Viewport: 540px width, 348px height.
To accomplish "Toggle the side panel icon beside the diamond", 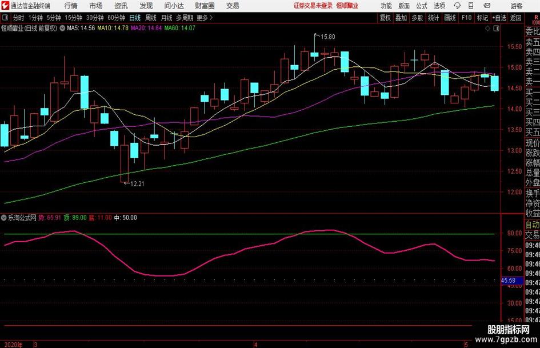I will click(496, 29).
